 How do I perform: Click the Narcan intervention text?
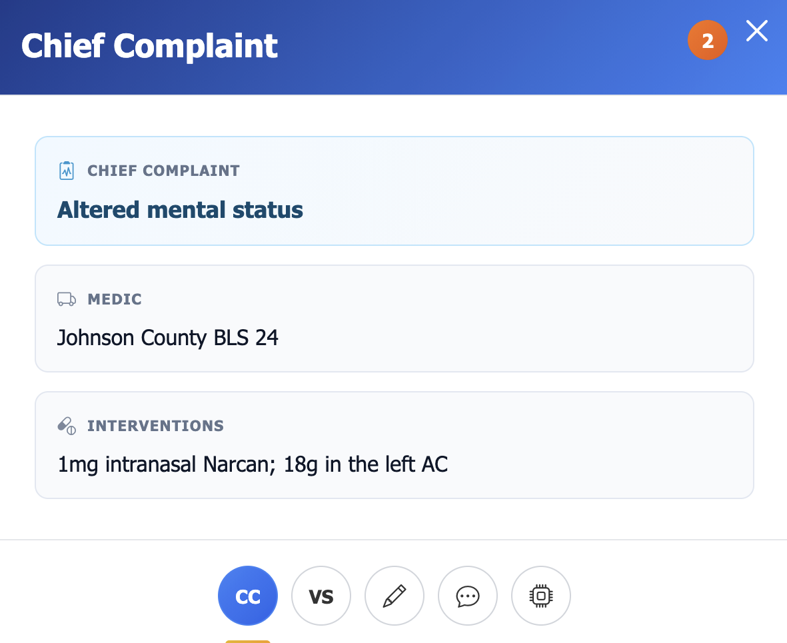coord(253,464)
